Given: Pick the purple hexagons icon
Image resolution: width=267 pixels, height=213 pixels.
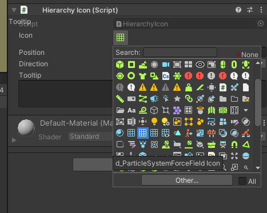Looking at the screenshot, I should pos(177,110).
